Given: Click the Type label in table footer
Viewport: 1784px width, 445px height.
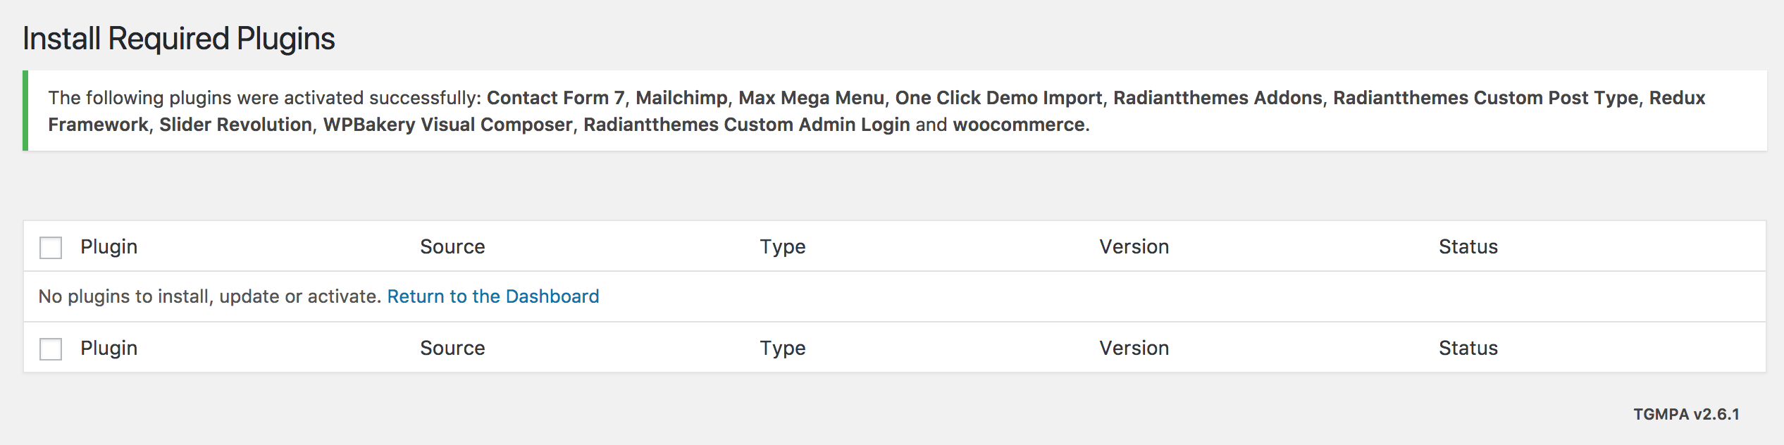Looking at the screenshot, I should tap(782, 349).
